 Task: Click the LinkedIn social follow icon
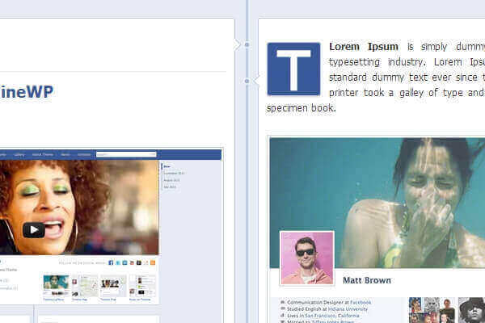pos(124,262)
